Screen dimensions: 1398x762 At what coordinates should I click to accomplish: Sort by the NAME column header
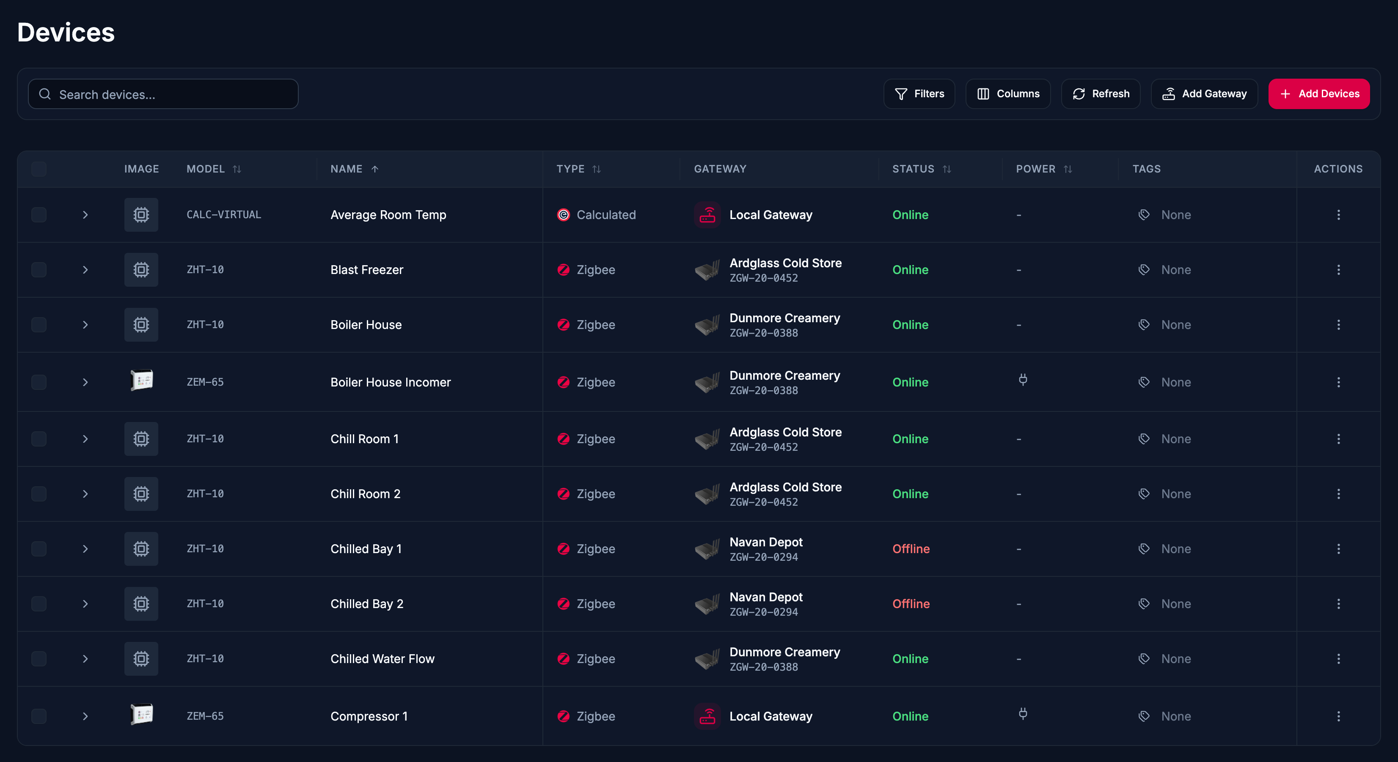point(355,169)
